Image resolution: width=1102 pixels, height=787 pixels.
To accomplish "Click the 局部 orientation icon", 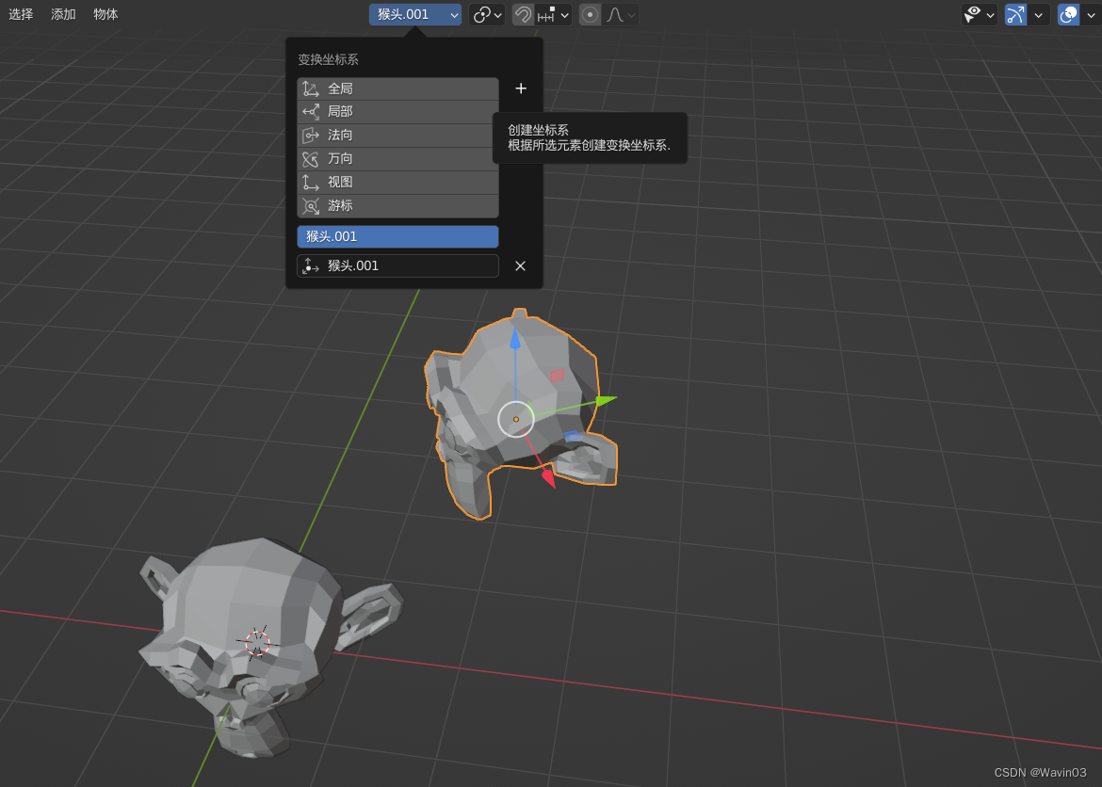I will [x=311, y=112].
